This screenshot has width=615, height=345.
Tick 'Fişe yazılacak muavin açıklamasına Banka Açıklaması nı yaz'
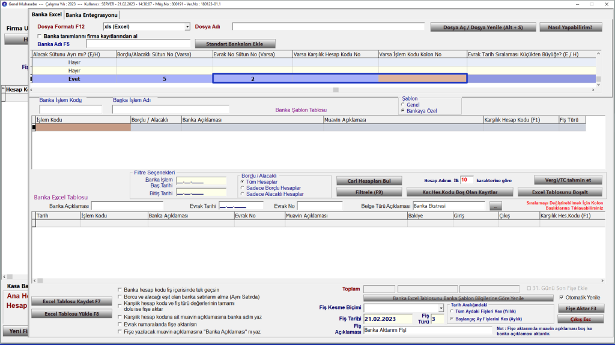[120, 332]
